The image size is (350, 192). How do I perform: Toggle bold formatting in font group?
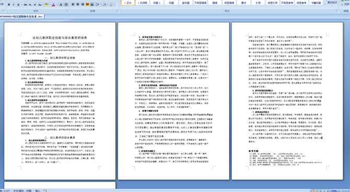[9, 5]
